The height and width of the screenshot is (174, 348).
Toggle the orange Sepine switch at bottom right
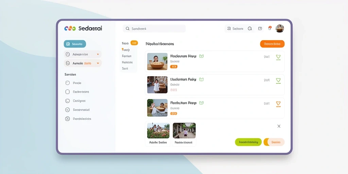pyautogui.click(x=274, y=142)
